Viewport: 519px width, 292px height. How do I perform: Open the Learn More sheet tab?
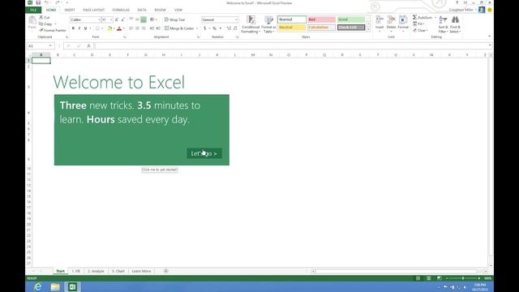(141, 271)
